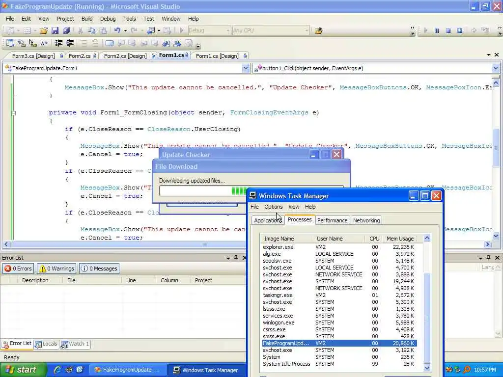Restart debugging with the restart icon

coord(460,30)
